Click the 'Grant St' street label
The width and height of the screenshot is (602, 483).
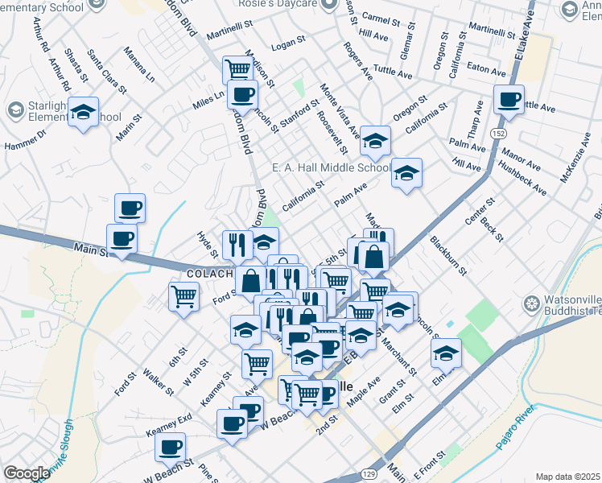392,391
